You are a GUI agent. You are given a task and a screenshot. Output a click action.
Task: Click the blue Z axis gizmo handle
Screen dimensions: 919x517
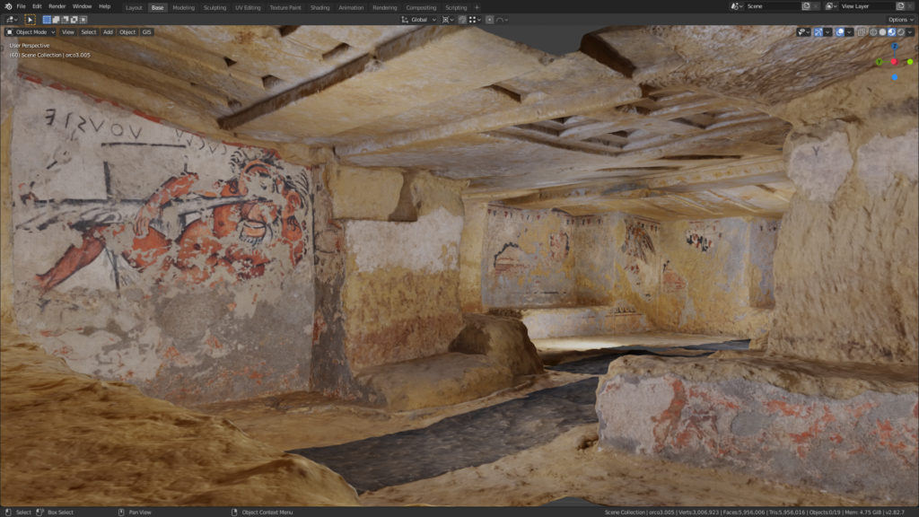tap(895, 47)
